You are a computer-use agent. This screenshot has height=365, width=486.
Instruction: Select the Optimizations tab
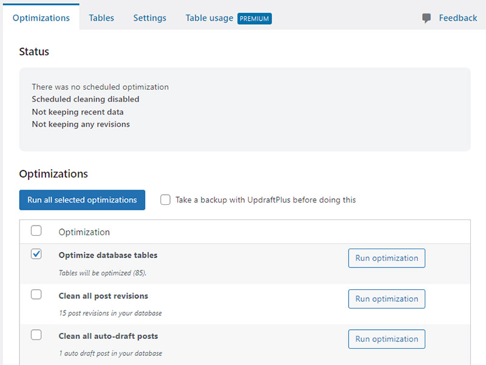pyautogui.click(x=41, y=18)
